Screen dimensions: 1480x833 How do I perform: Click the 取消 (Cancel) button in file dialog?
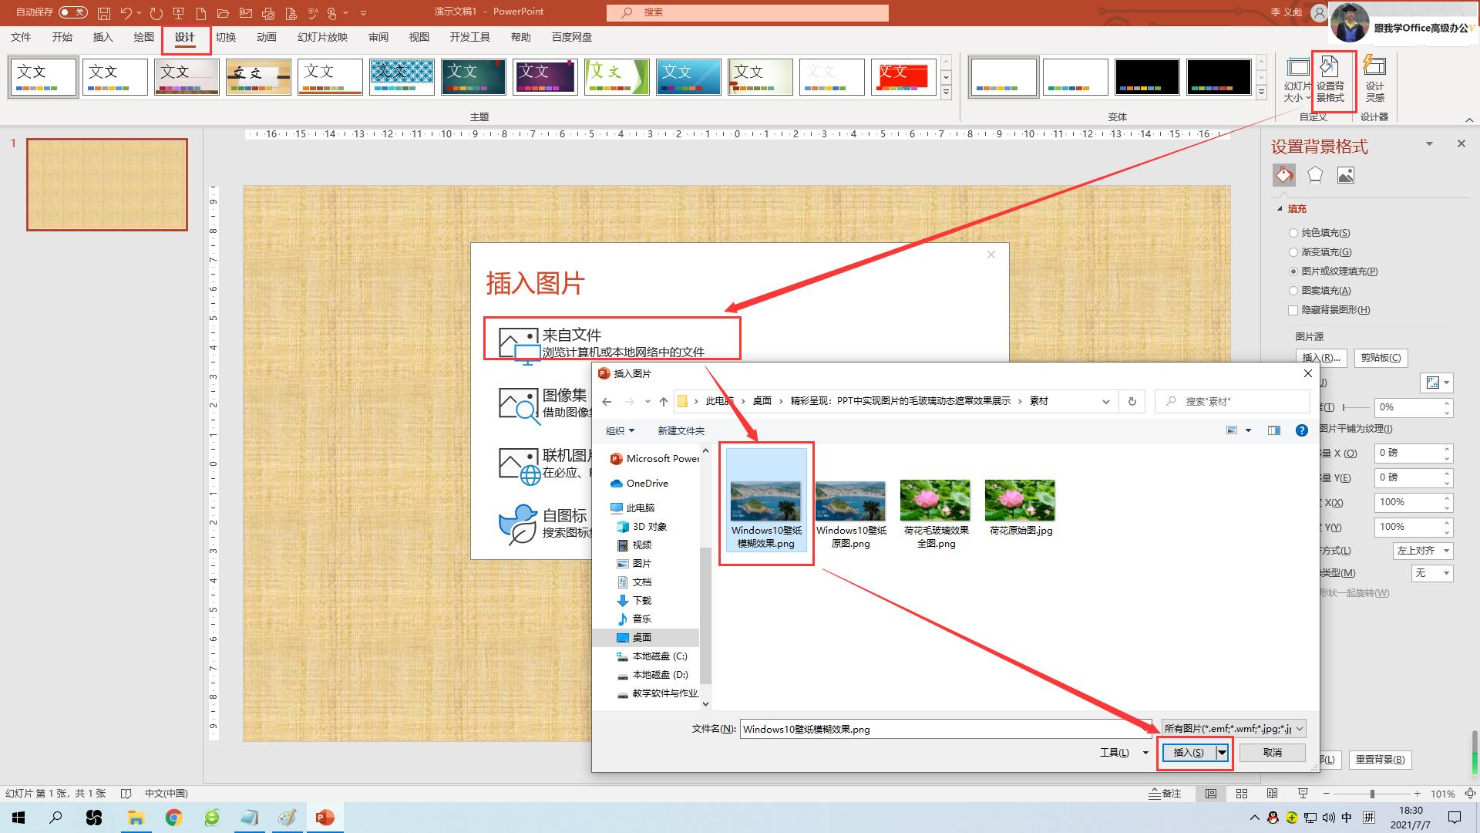coord(1272,752)
